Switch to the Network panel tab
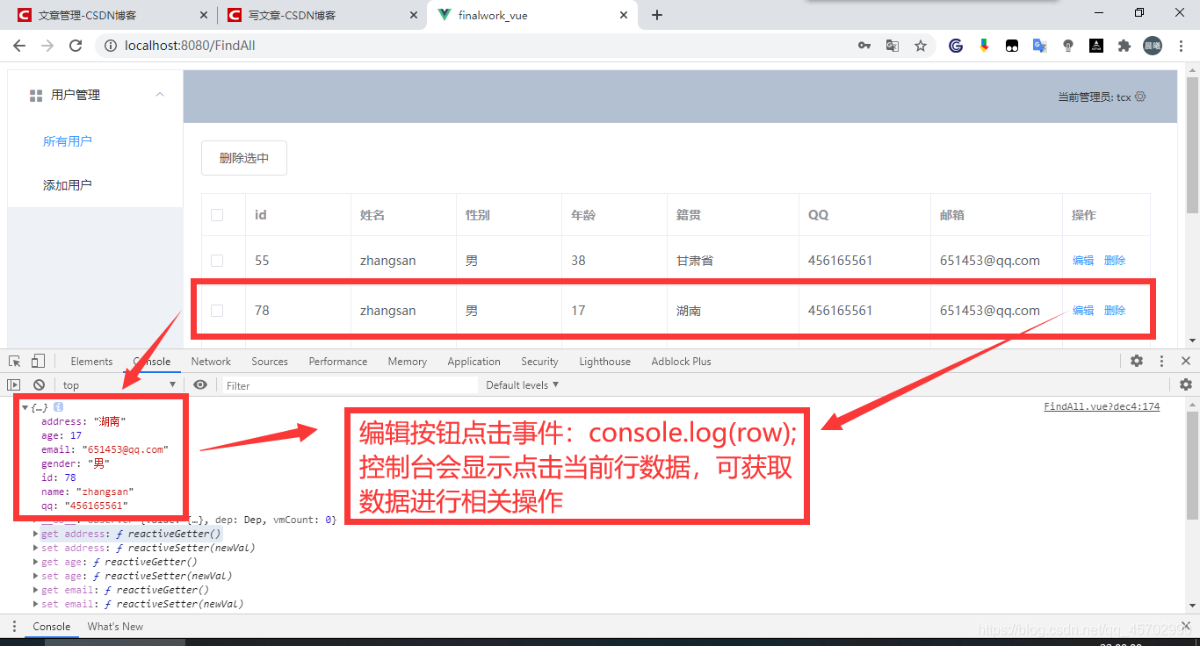Viewport: 1200px width, 646px height. click(211, 361)
